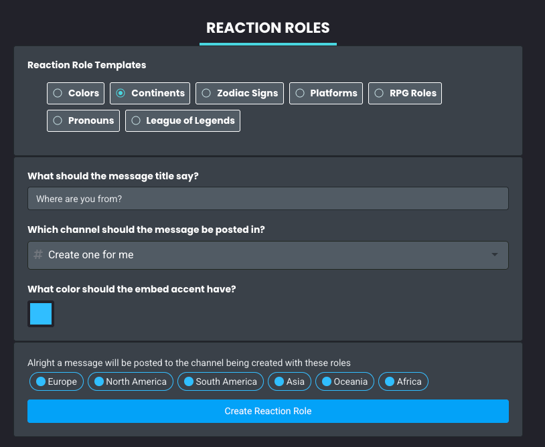
Task: Click the South America role chip
Action: 220,381
